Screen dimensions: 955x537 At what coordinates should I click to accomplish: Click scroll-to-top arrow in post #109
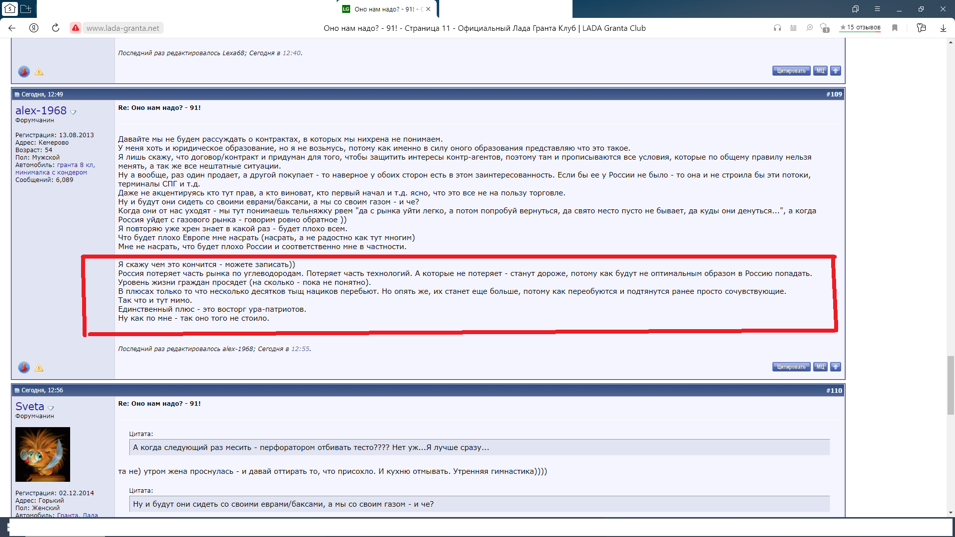coord(836,367)
